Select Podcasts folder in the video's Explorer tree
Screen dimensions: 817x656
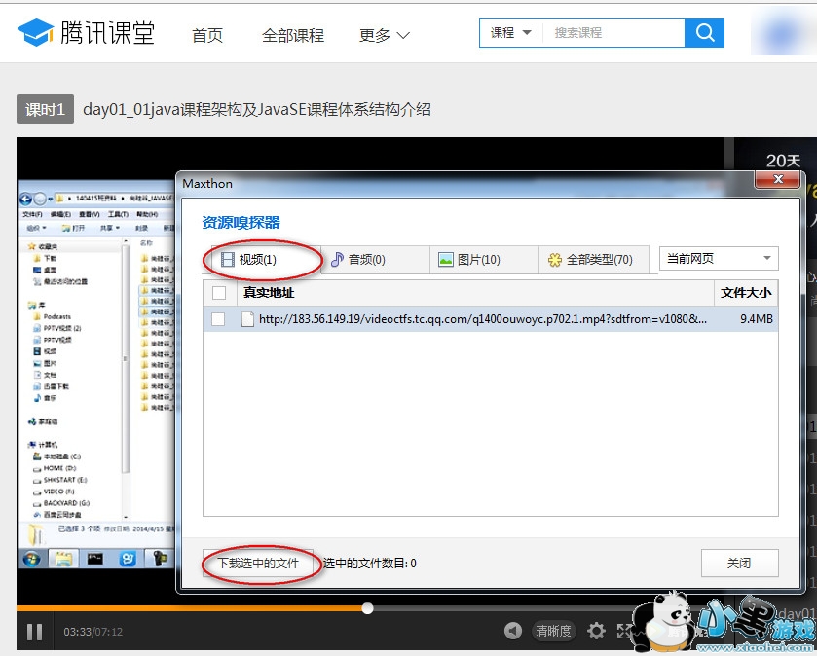(x=53, y=316)
